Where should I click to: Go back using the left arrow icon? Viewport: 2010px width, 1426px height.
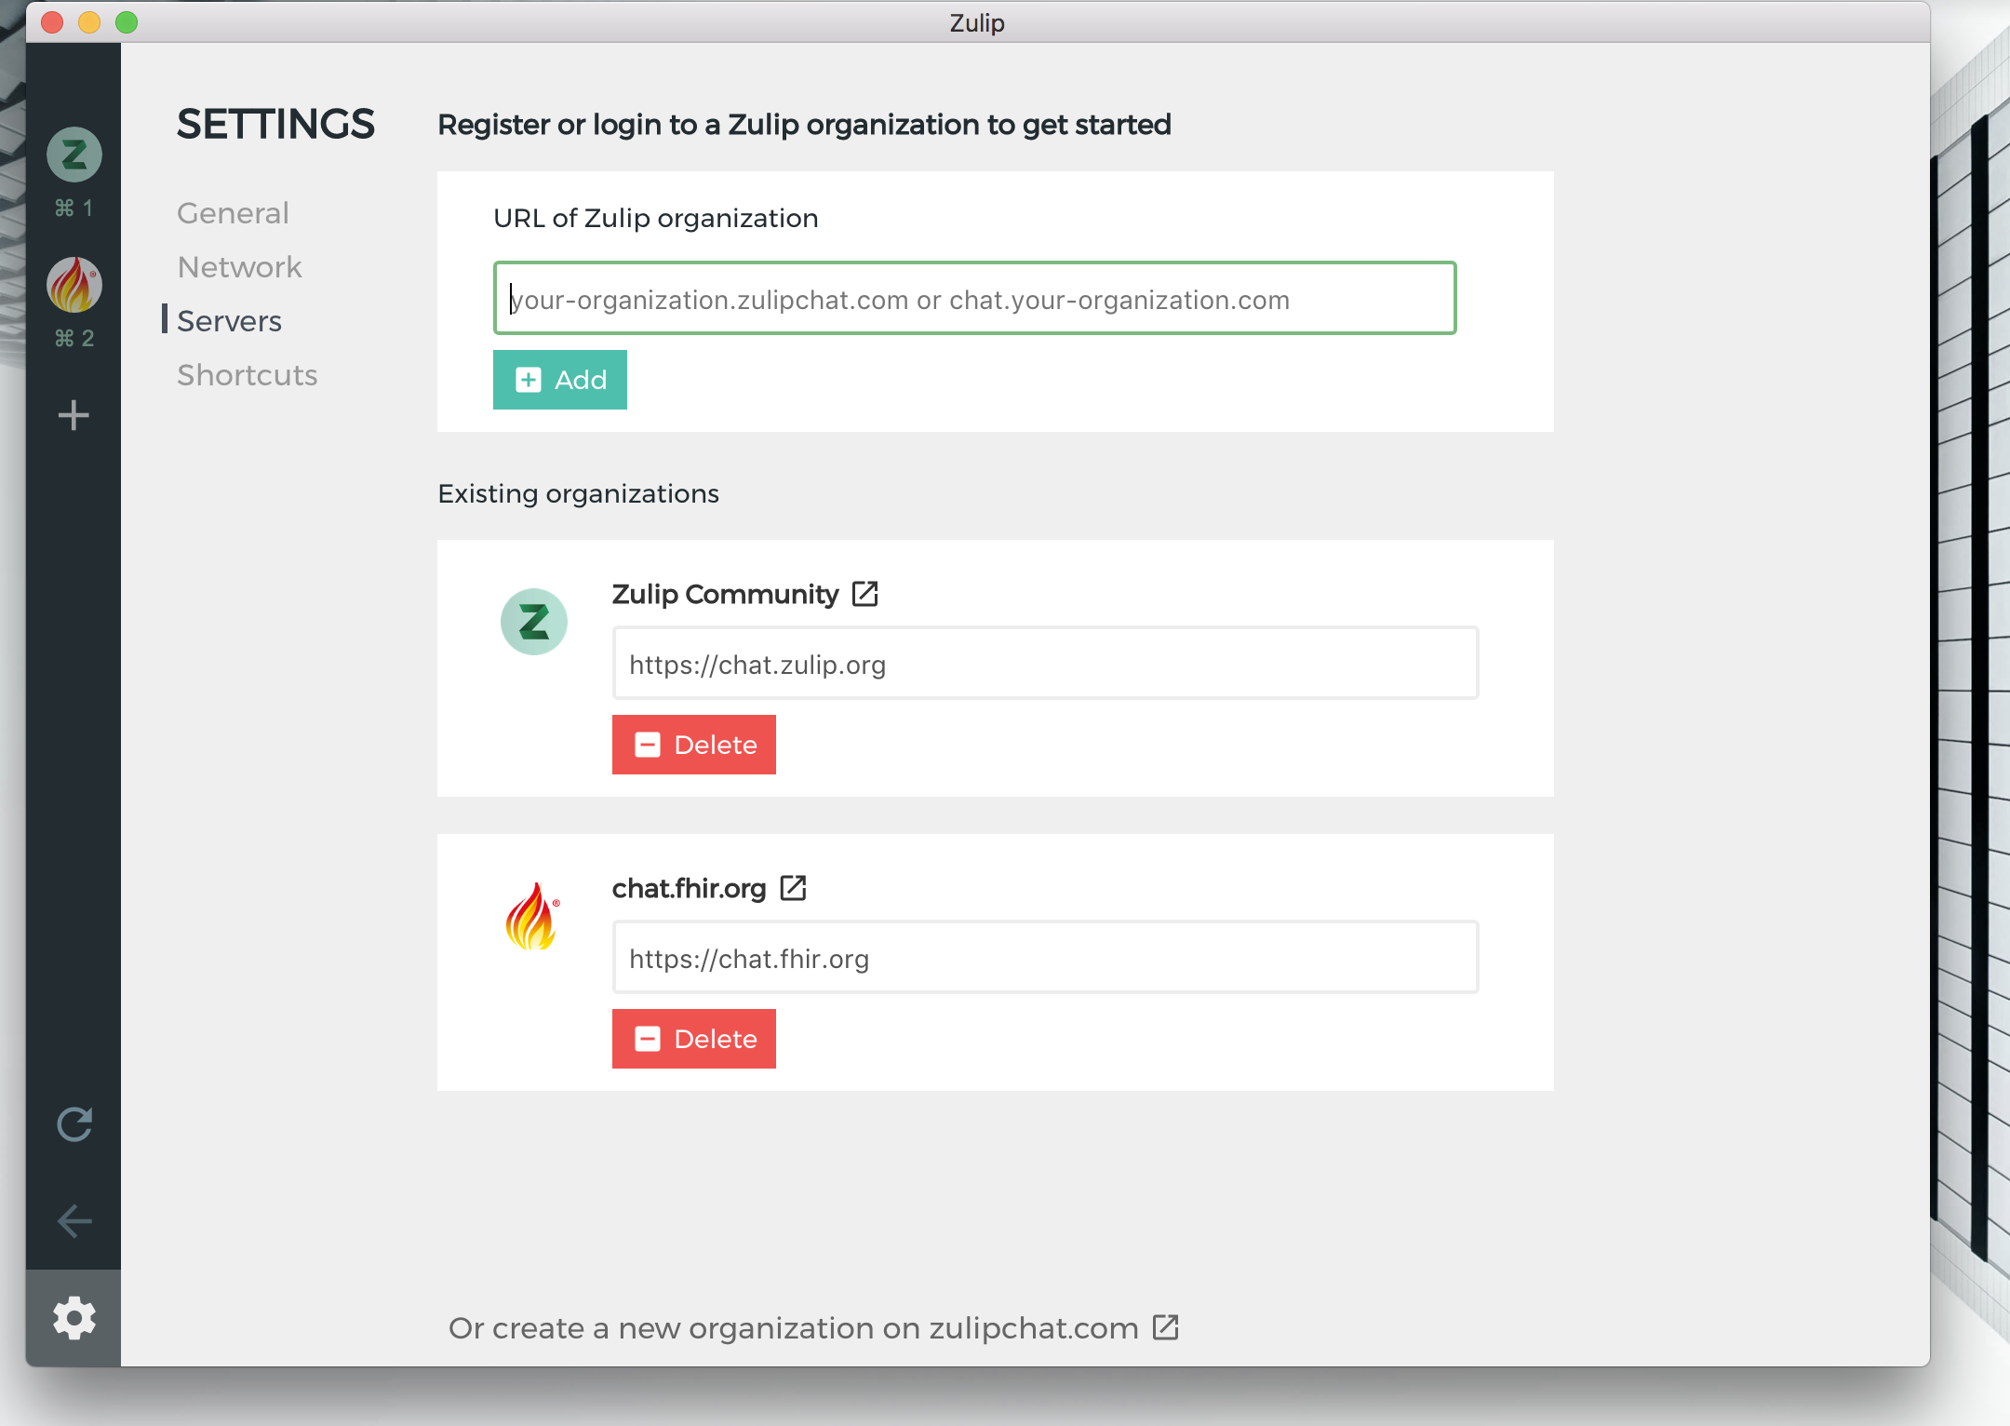coord(74,1221)
